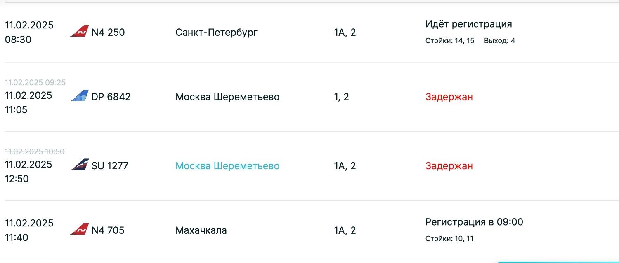This screenshot has width=619, height=263.
Task: Click Москва Шереметьево on the DP 6842 row
Action: [227, 97]
